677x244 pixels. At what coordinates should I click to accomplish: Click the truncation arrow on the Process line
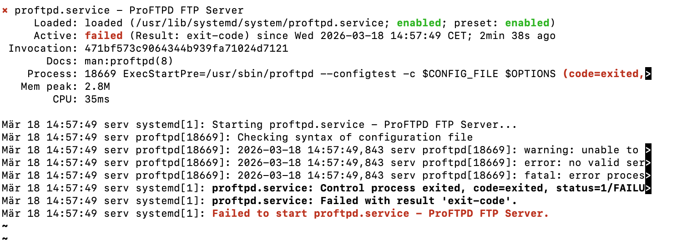click(x=648, y=74)
